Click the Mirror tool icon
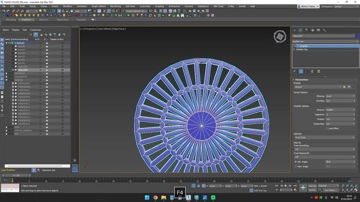The height and width of the screenshot is (202, 360). [151, 11]
